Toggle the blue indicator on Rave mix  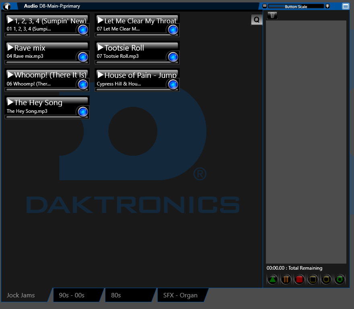coord(82,57)
